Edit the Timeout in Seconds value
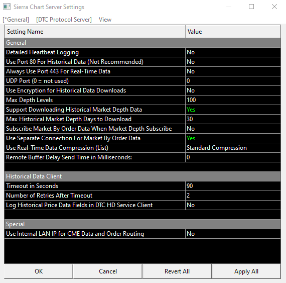Screen dimensions: 286x283 click(233, 186)
